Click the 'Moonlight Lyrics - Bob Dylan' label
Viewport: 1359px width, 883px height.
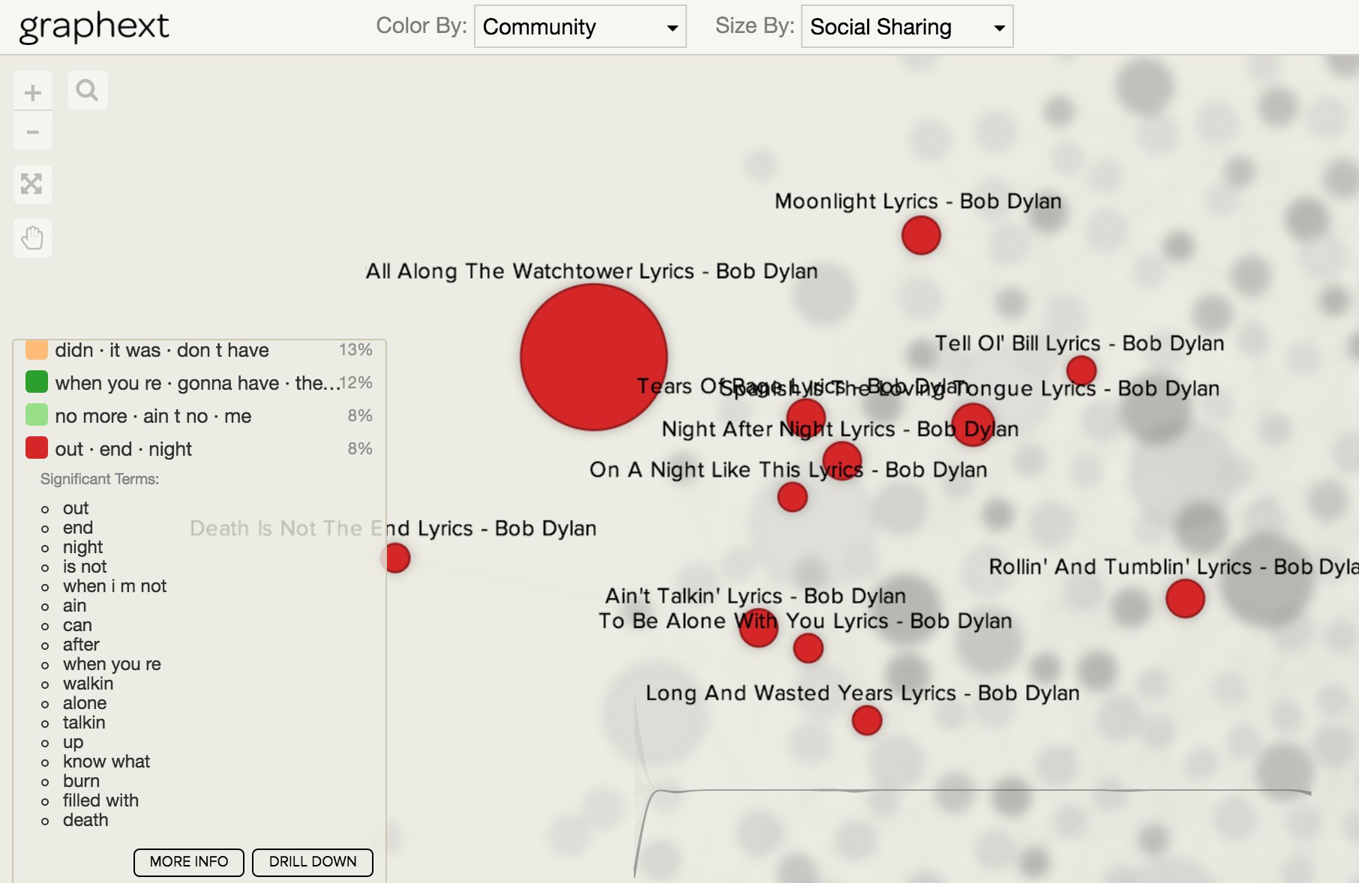coord(918,202)
